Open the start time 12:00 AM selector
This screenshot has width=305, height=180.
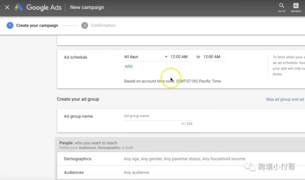[x=182, y=57]
